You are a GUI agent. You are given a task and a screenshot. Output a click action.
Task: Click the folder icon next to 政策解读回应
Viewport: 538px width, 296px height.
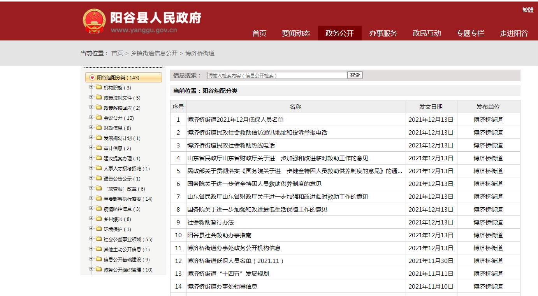coord(99,107)
